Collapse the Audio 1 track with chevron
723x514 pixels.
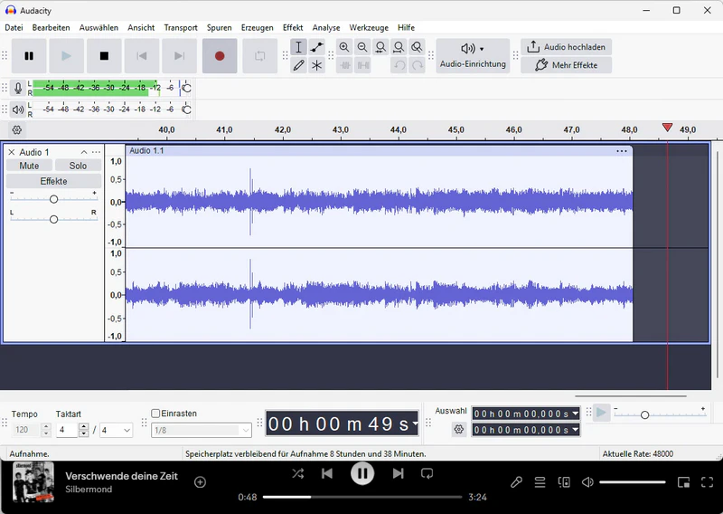[x=84, y=152]
